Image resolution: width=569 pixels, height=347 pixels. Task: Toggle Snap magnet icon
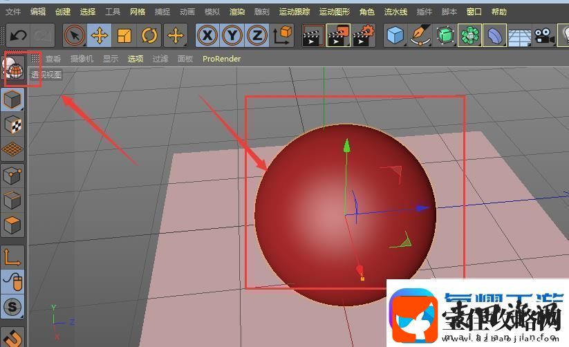tap(12, 337)
